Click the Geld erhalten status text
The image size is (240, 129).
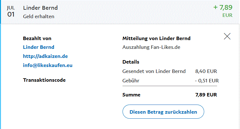(x=39, y=16)
